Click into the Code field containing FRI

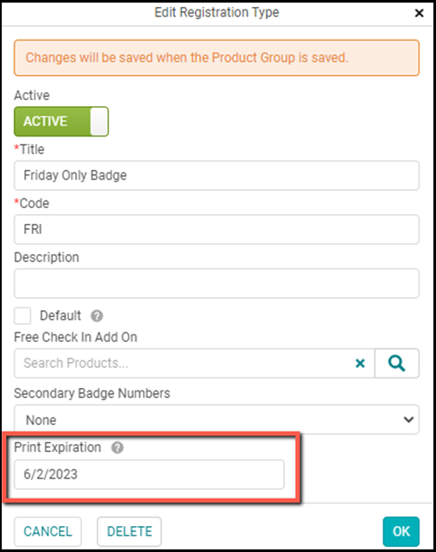click(217, 230)
